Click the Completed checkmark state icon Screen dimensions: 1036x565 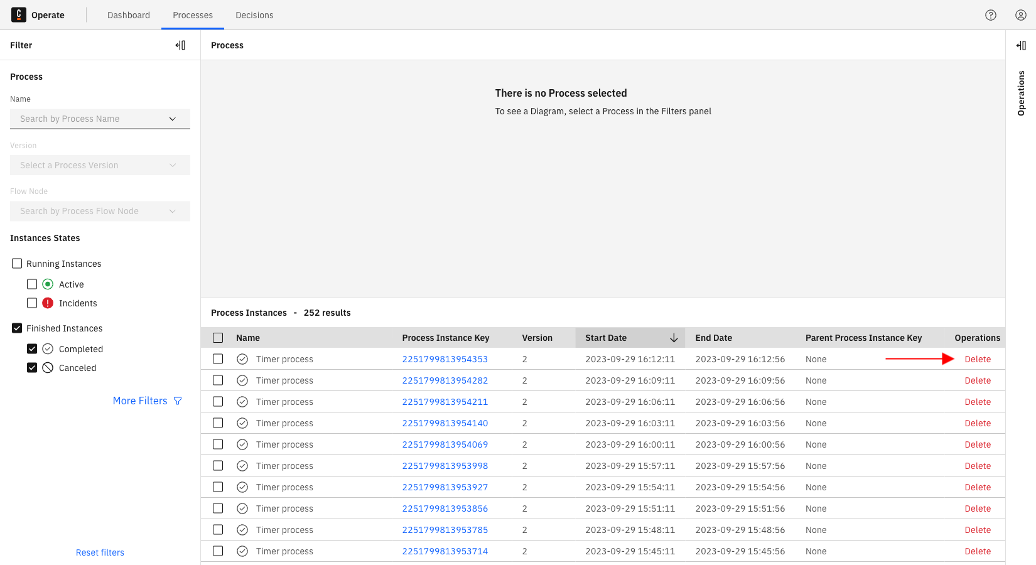[48, 349]
